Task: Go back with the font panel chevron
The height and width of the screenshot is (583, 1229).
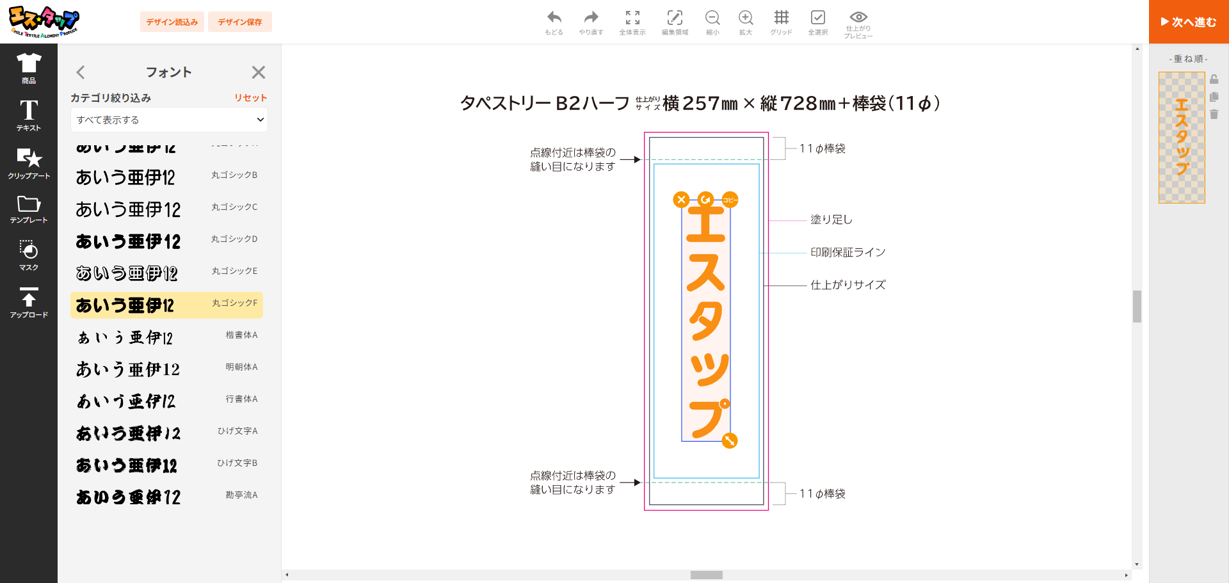Action: (81, 72)
